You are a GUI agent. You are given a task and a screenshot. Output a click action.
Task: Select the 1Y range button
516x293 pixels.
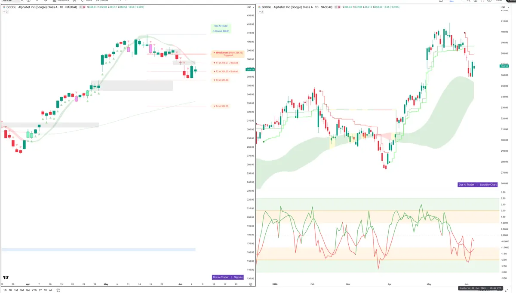click(x=40, y=290)
